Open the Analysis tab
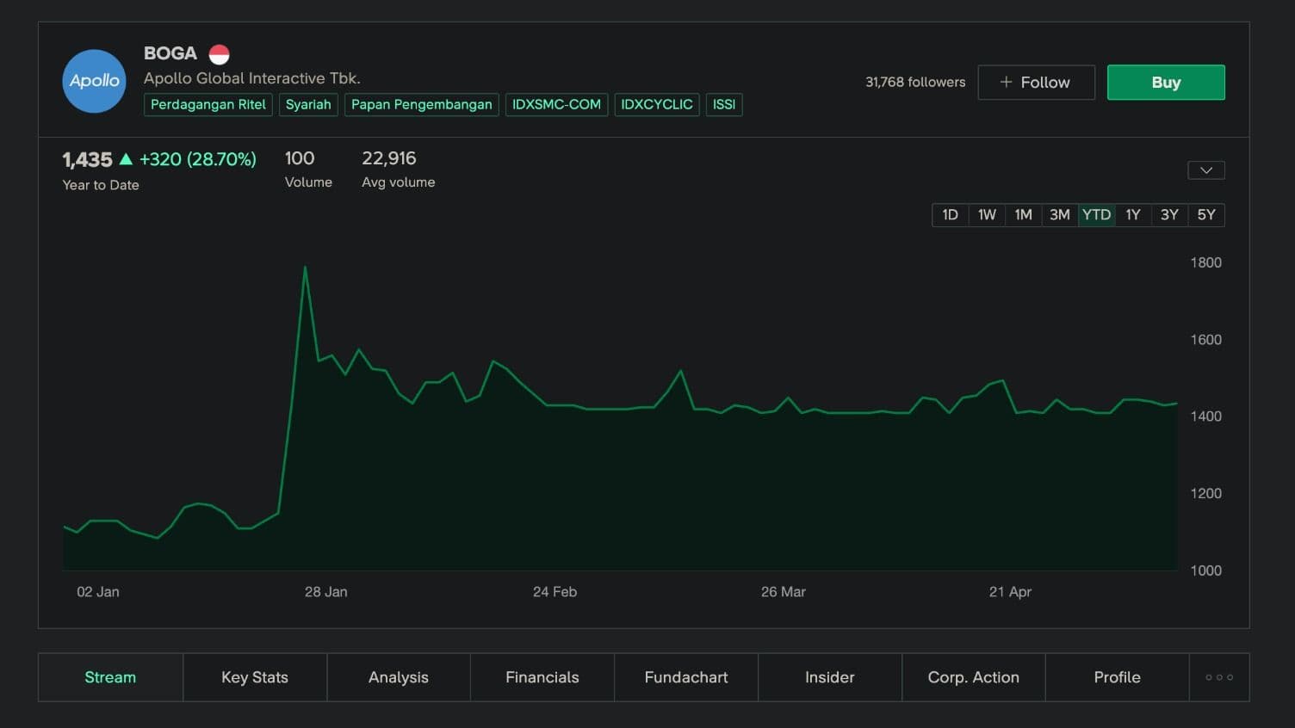The image size is (1295, 728). (399, 677)
